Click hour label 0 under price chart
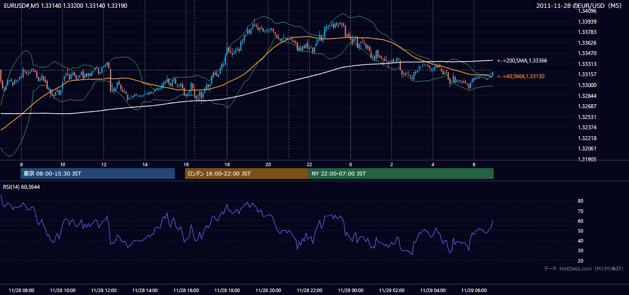The height and width of the screenshot is (295, 629). (350, 164)
